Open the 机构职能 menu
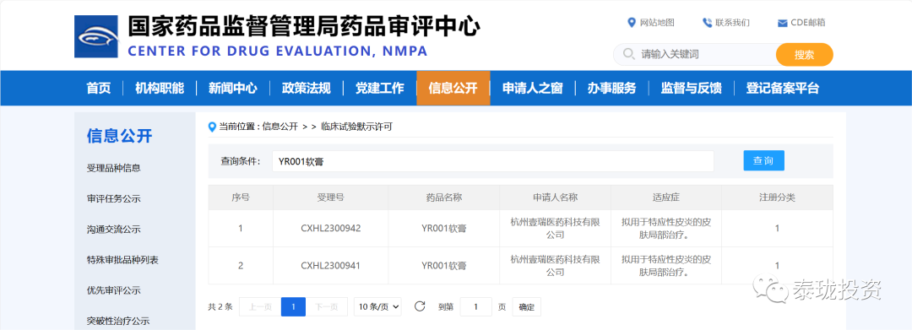912x330 pixels. [160, 89]
